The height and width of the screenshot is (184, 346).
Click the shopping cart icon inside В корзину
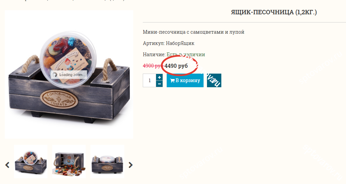pos(172,80)
